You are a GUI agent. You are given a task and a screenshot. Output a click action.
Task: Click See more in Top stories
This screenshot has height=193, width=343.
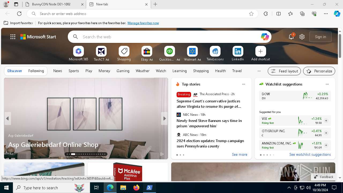pyautogui.click(x=240, y=154)
